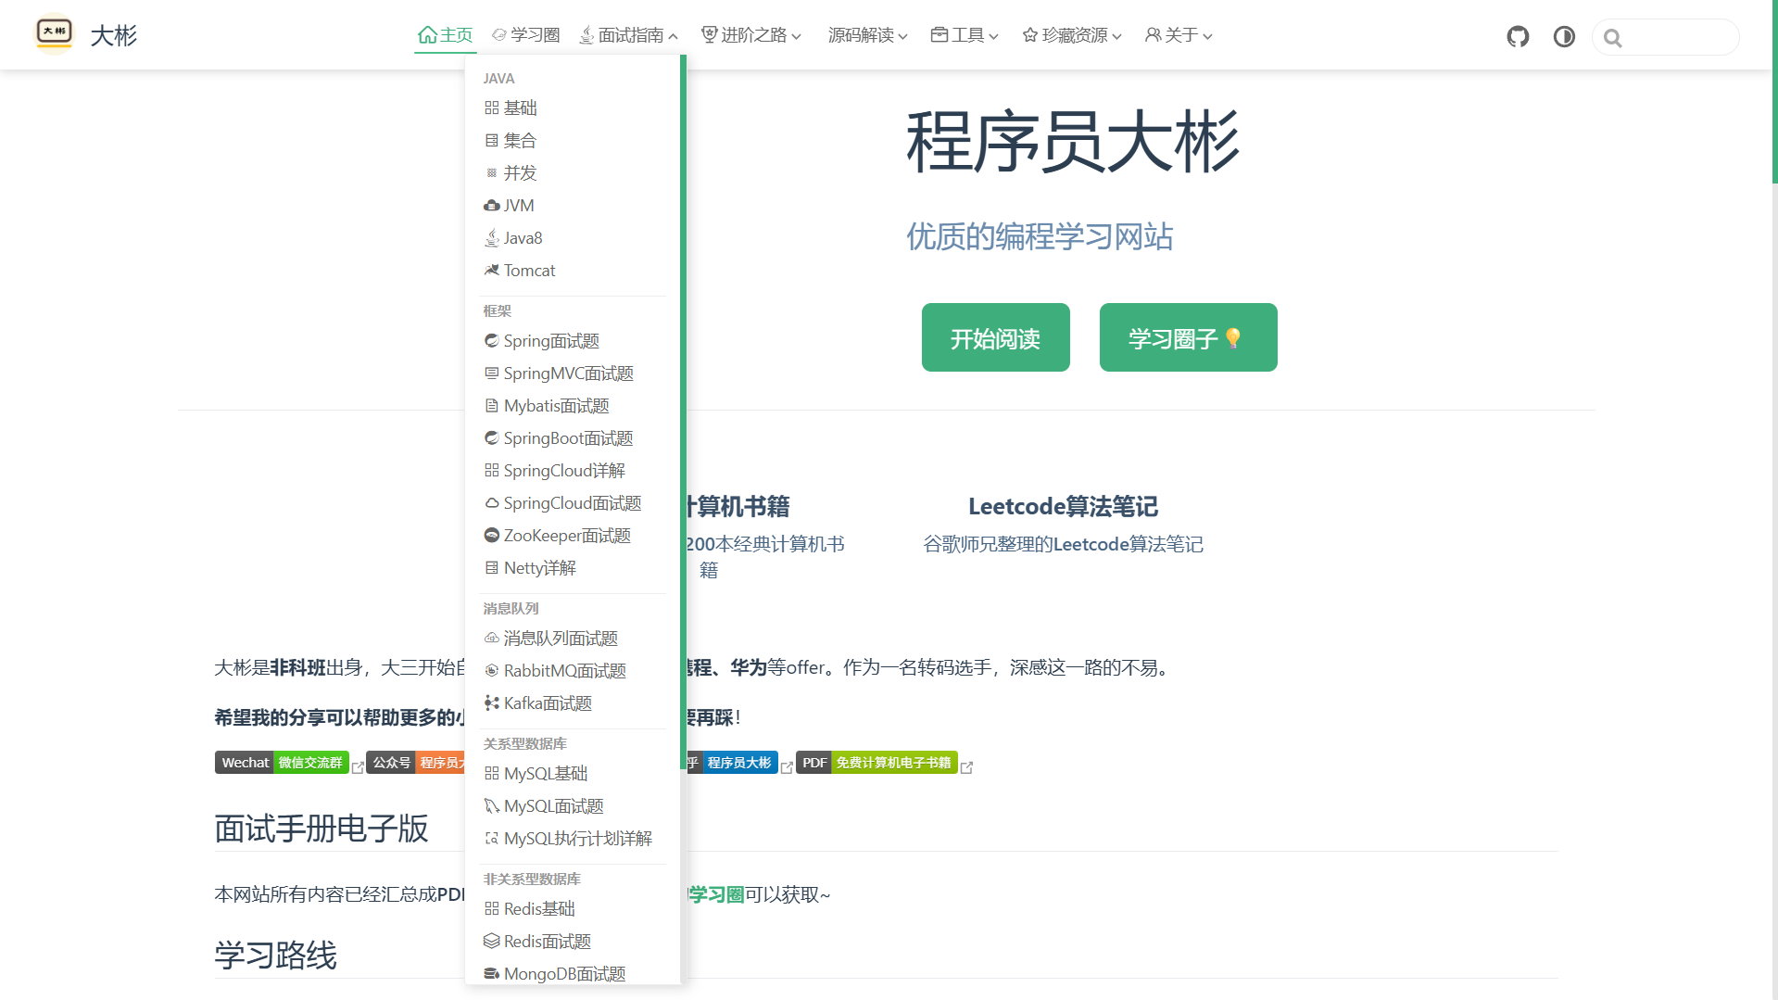
Task: Toggle dark mode with the contrast icon
Action: click(1564, 37)
